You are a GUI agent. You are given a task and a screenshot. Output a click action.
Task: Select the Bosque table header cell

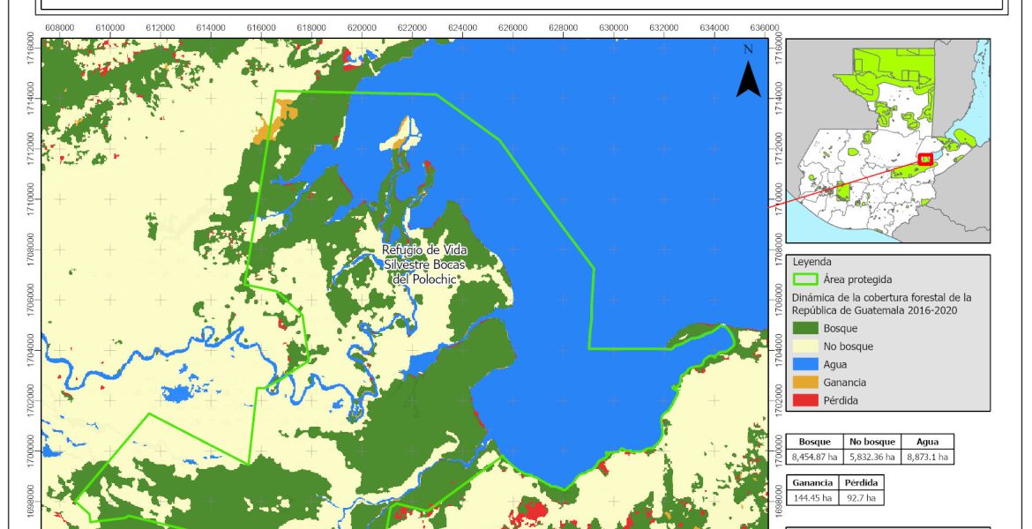coord(815,442)
